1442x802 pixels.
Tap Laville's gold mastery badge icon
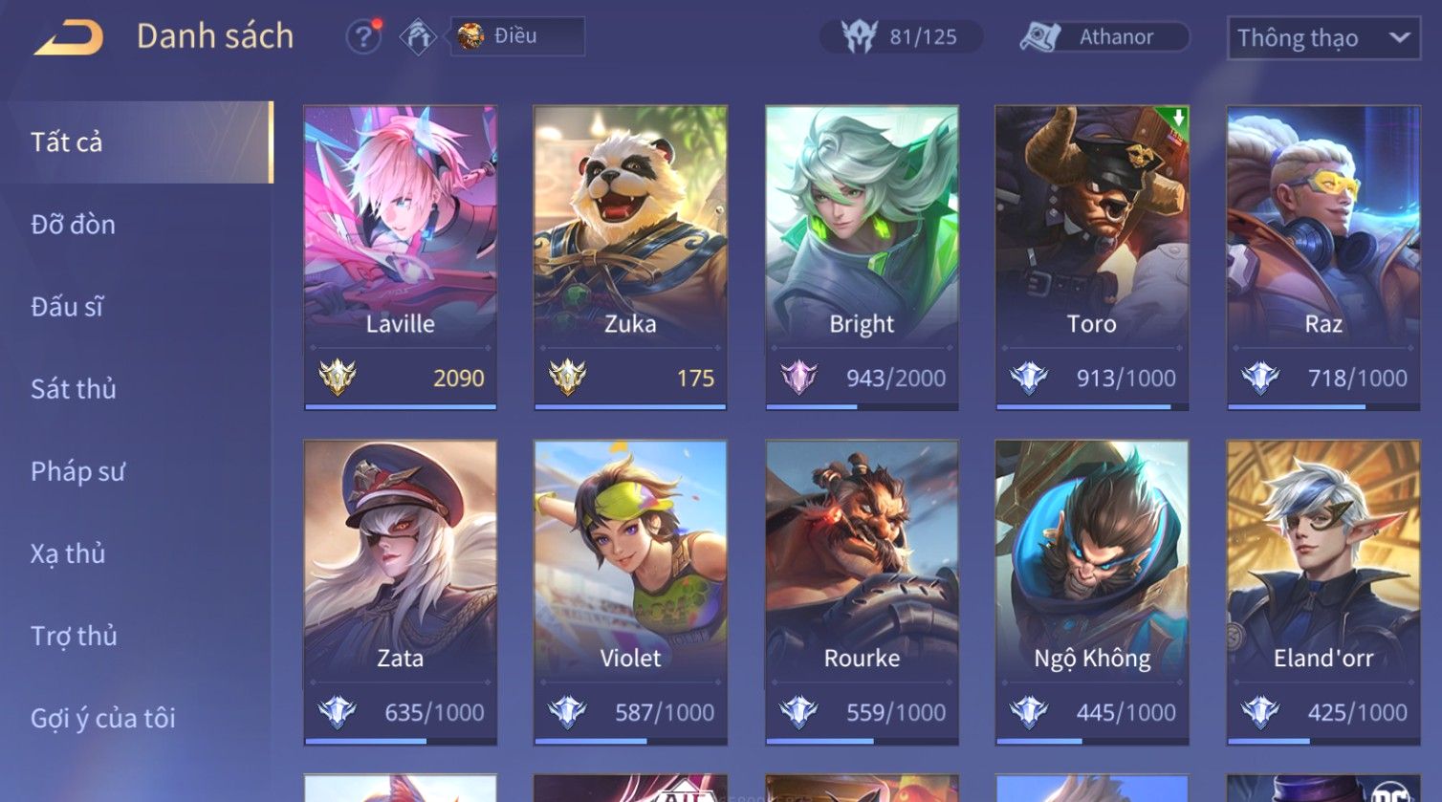tap(338, 378)
